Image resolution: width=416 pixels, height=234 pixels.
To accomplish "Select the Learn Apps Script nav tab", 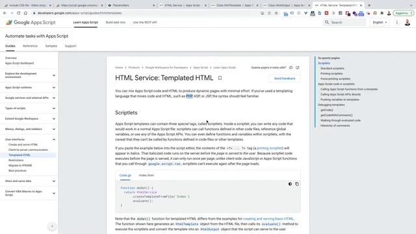I will tap(85, 23).
